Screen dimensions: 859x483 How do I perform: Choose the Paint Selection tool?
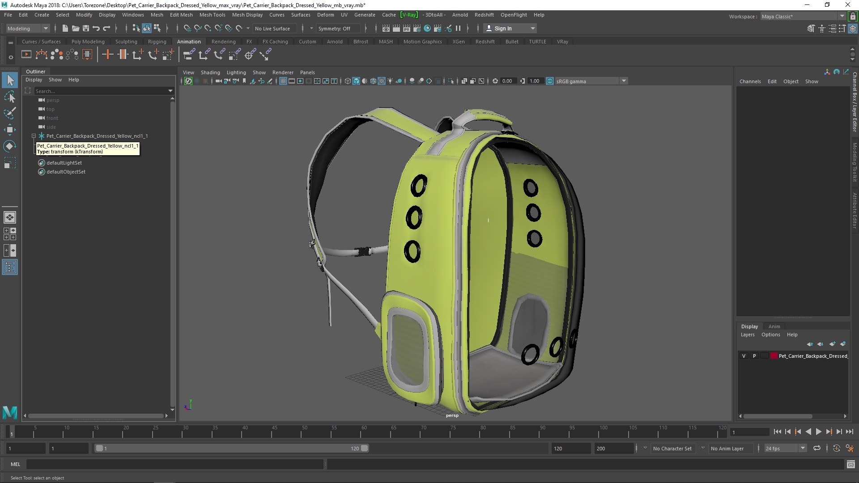coord(10,113)
